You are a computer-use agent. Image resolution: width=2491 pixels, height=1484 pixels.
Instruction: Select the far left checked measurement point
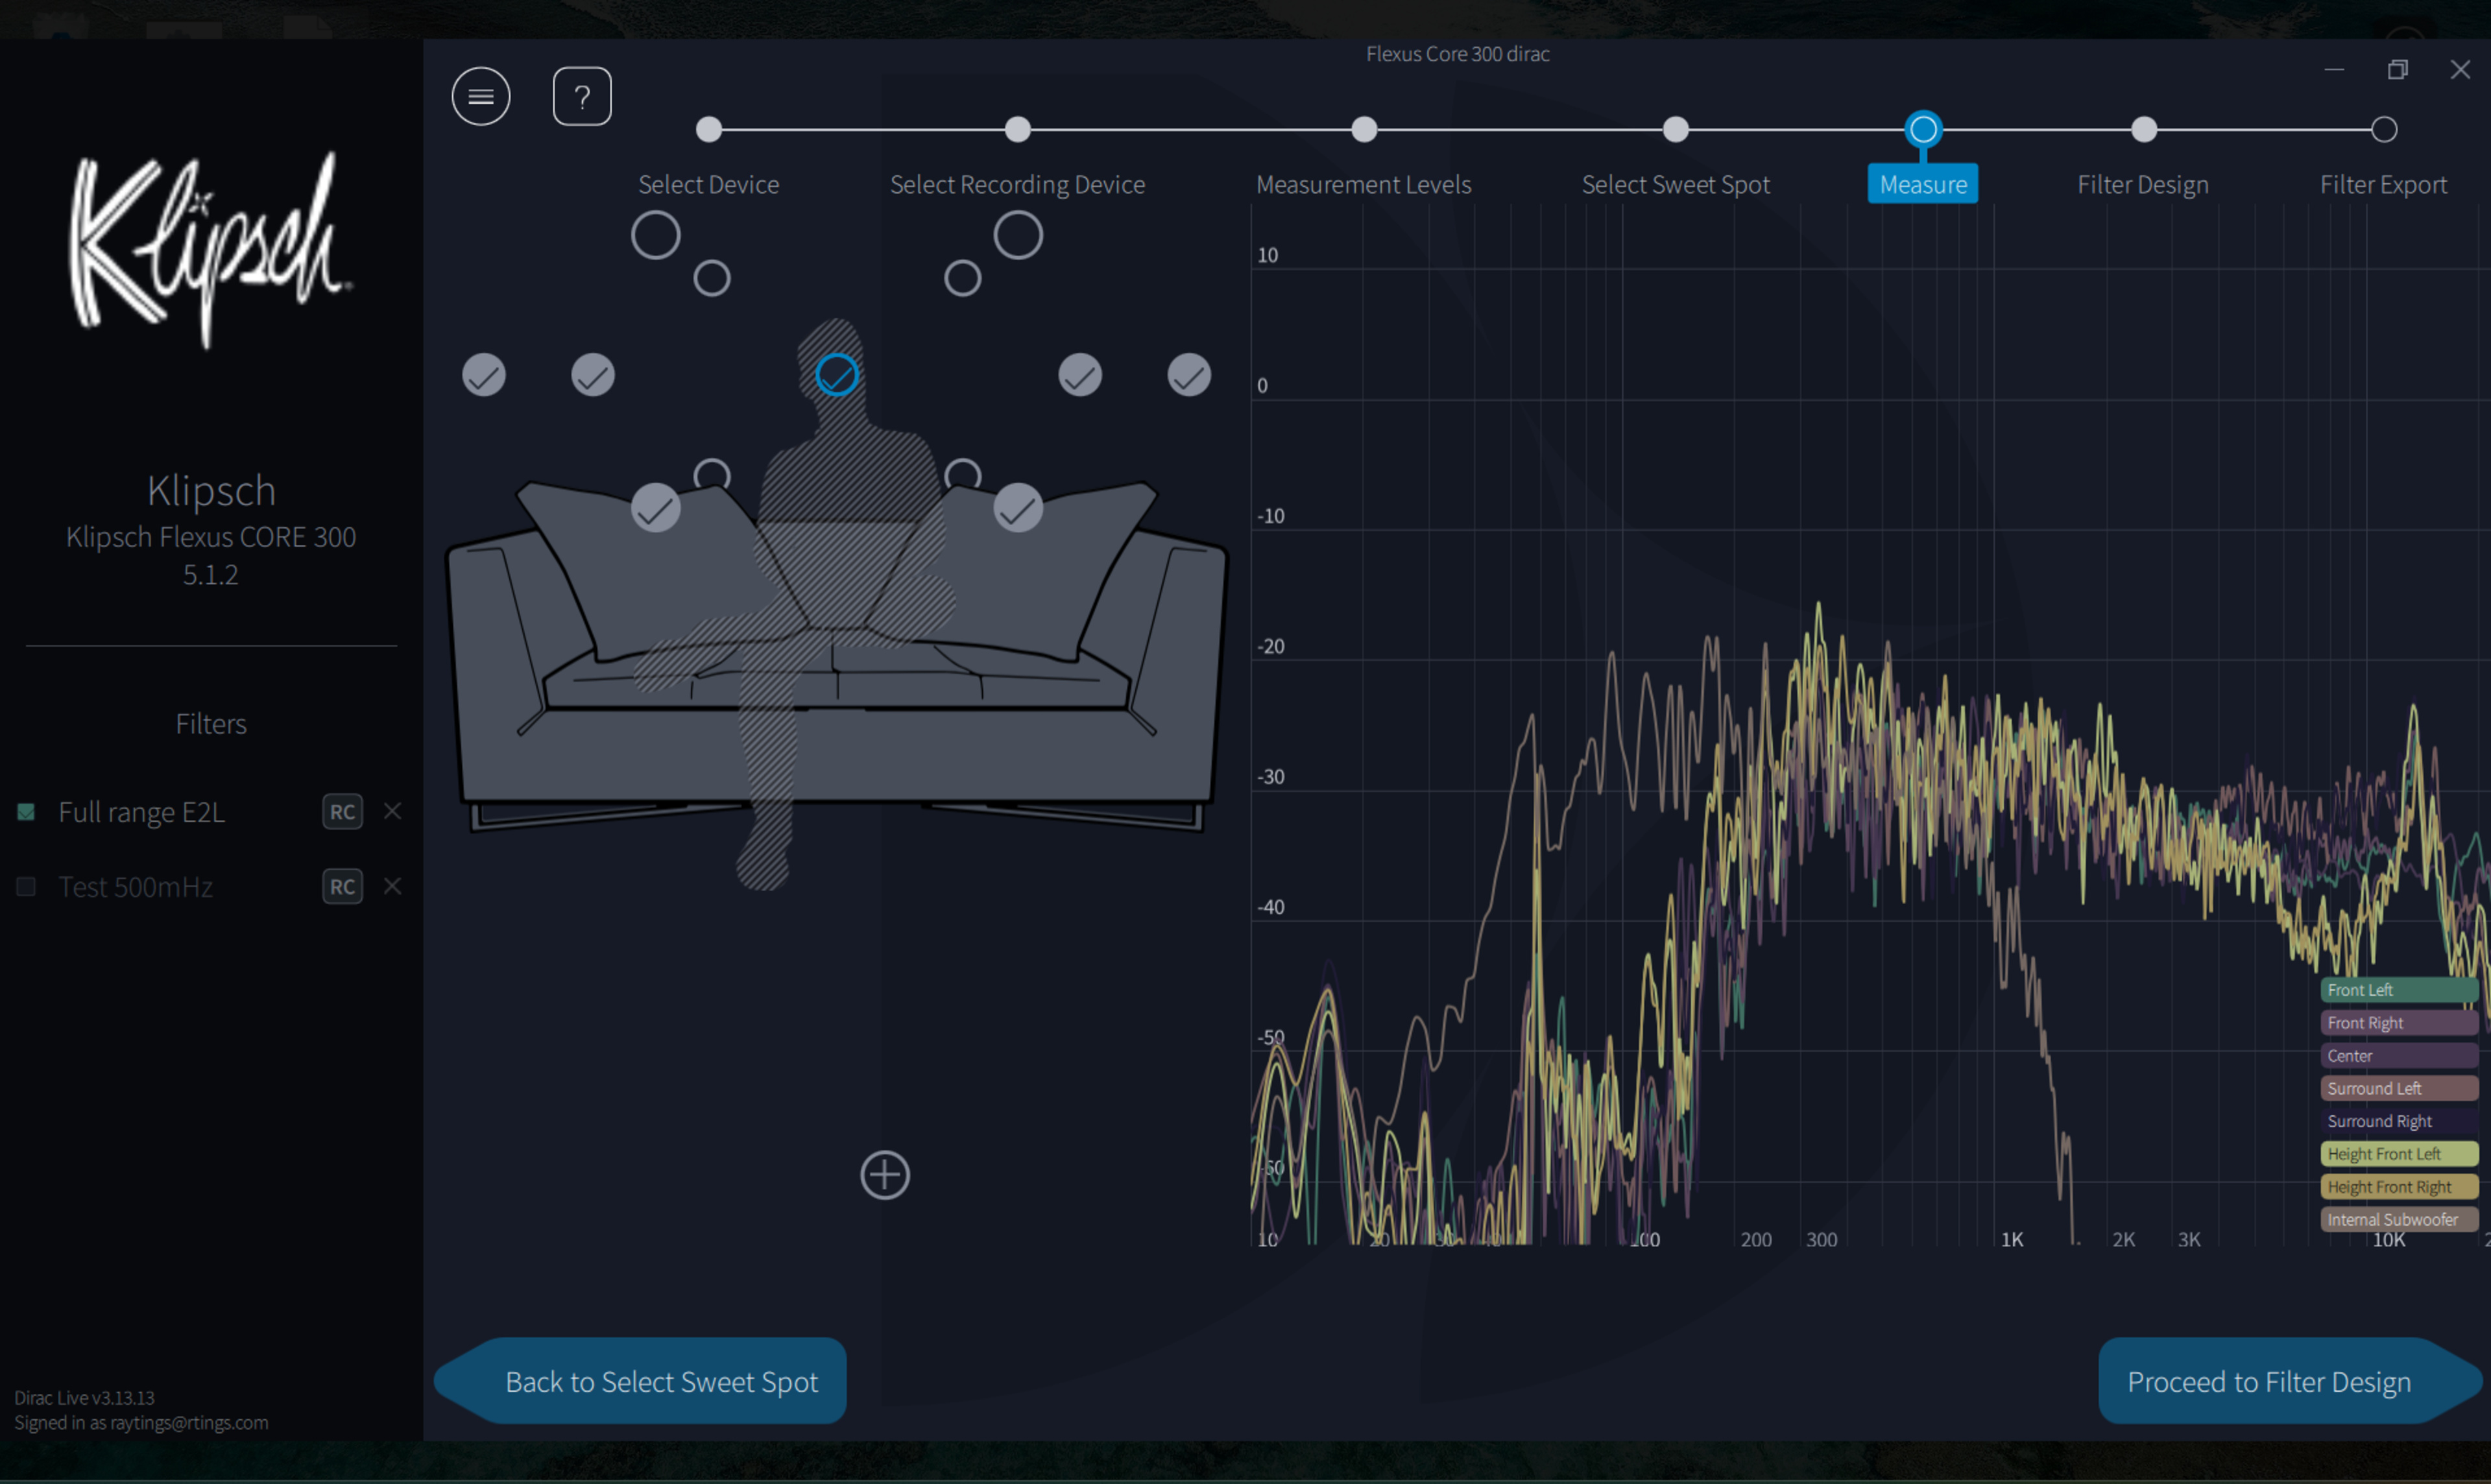pyautogui.click(x=484, y=375)
